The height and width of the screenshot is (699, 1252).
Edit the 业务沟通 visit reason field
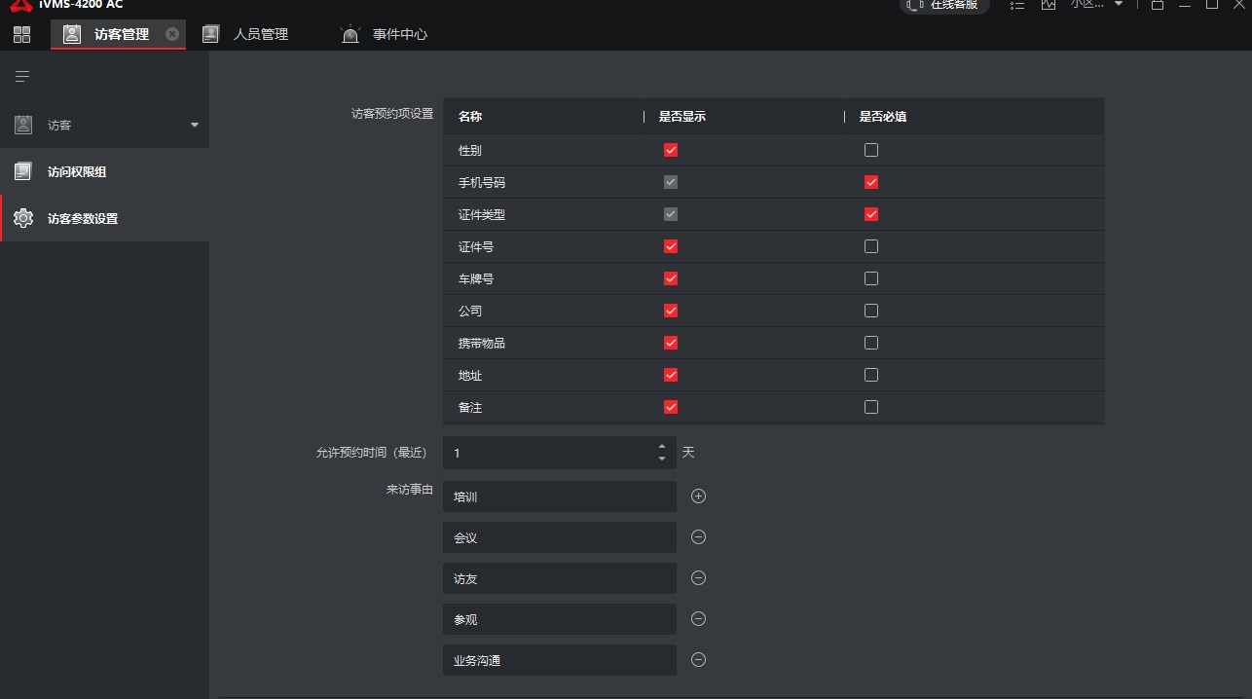coord(560,660)
